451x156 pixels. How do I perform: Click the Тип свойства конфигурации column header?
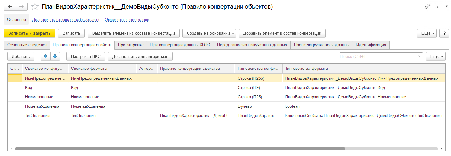pos(259,69)
